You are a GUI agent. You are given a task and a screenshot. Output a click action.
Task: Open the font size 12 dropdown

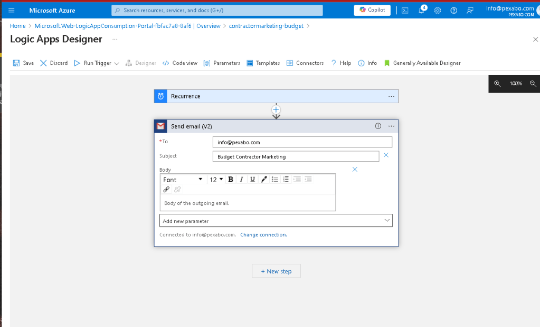pyautogui.click(x=216, y=180)
